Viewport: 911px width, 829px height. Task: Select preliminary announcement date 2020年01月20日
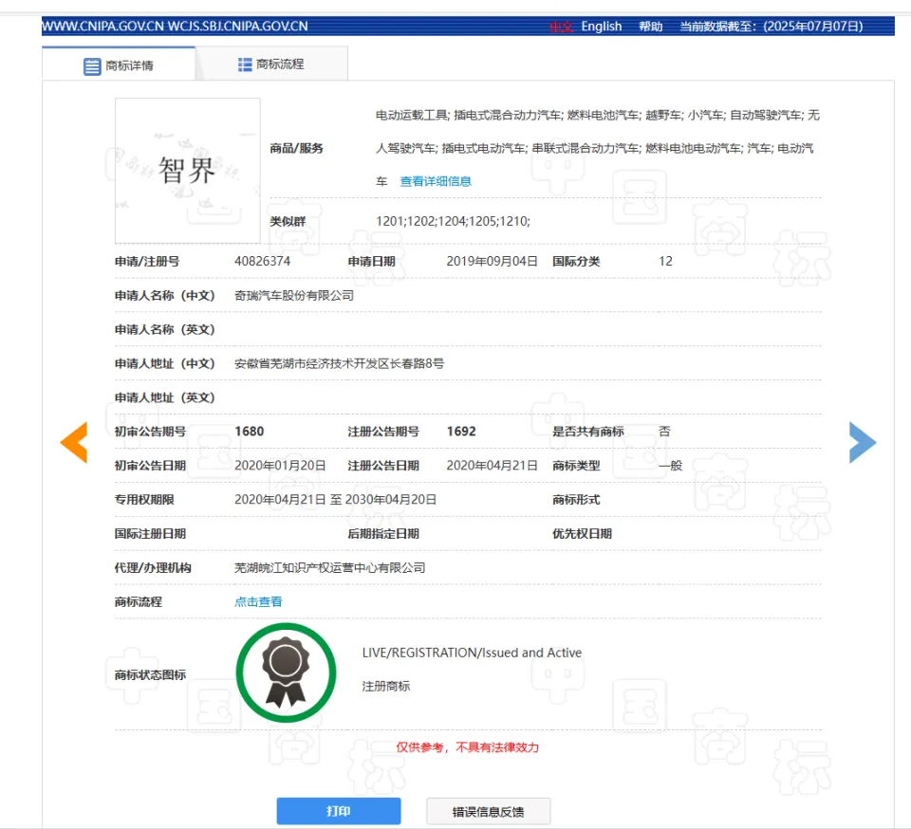pyautogui.click(x=280, y=466)
